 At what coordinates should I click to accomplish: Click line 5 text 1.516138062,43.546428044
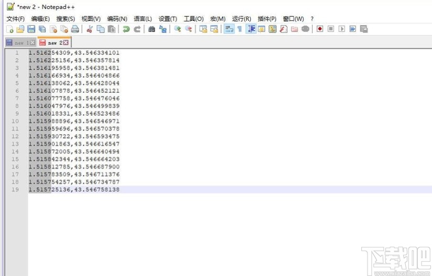(x=74, y=83)
